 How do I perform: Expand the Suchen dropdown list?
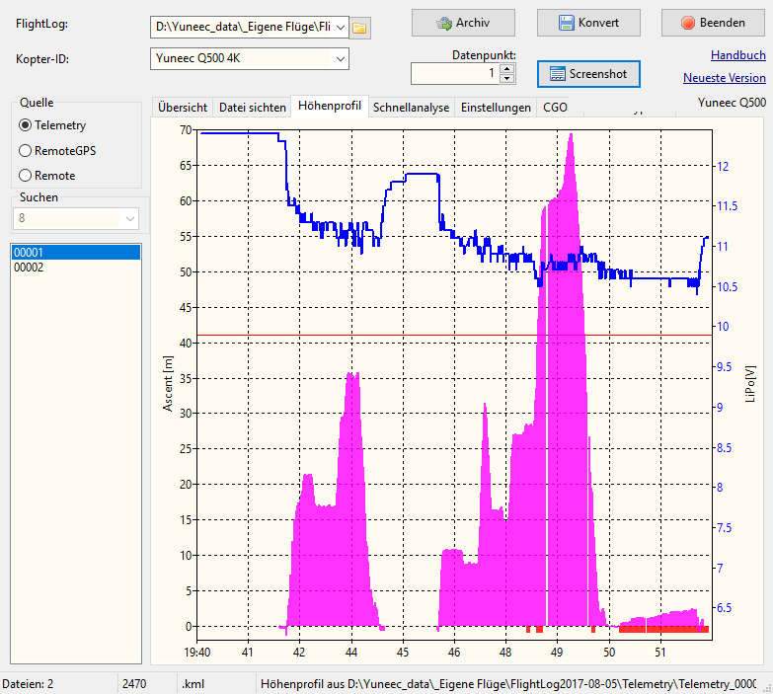(131, 217)
